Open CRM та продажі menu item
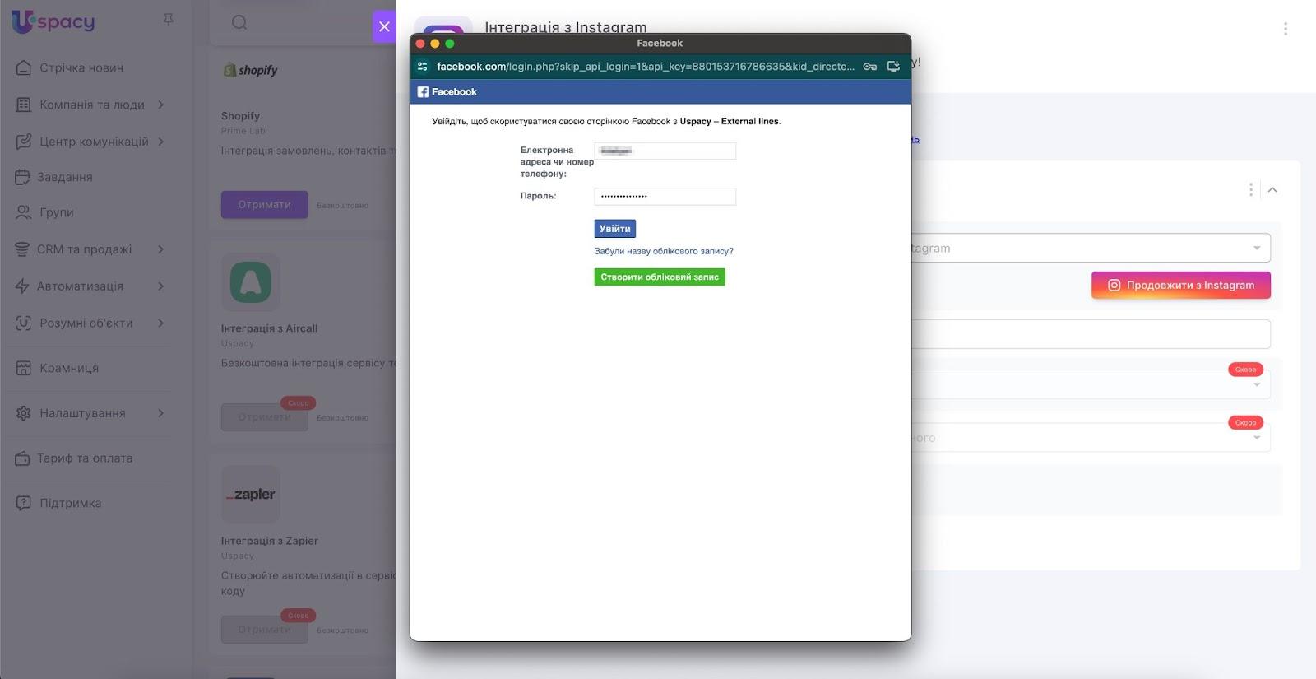1316x679 pixels. tap(84, 249)
